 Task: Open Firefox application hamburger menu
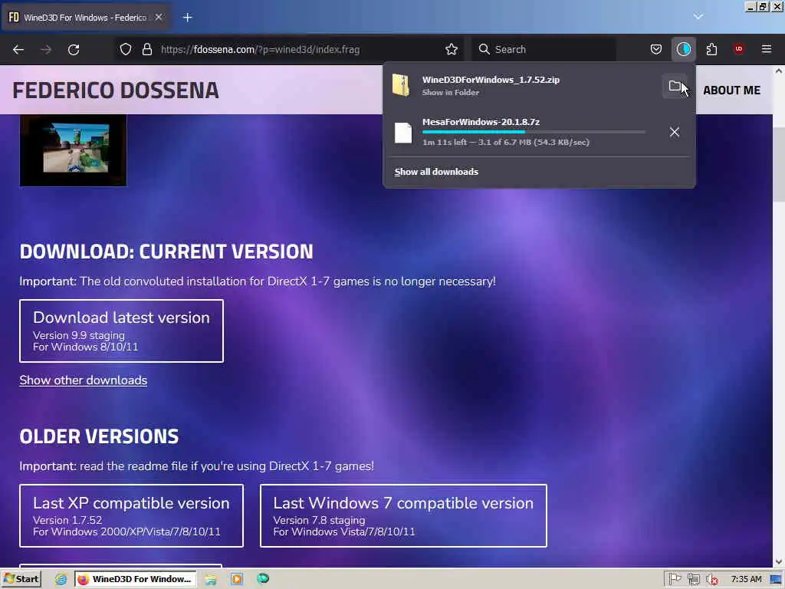click(766, 49)
